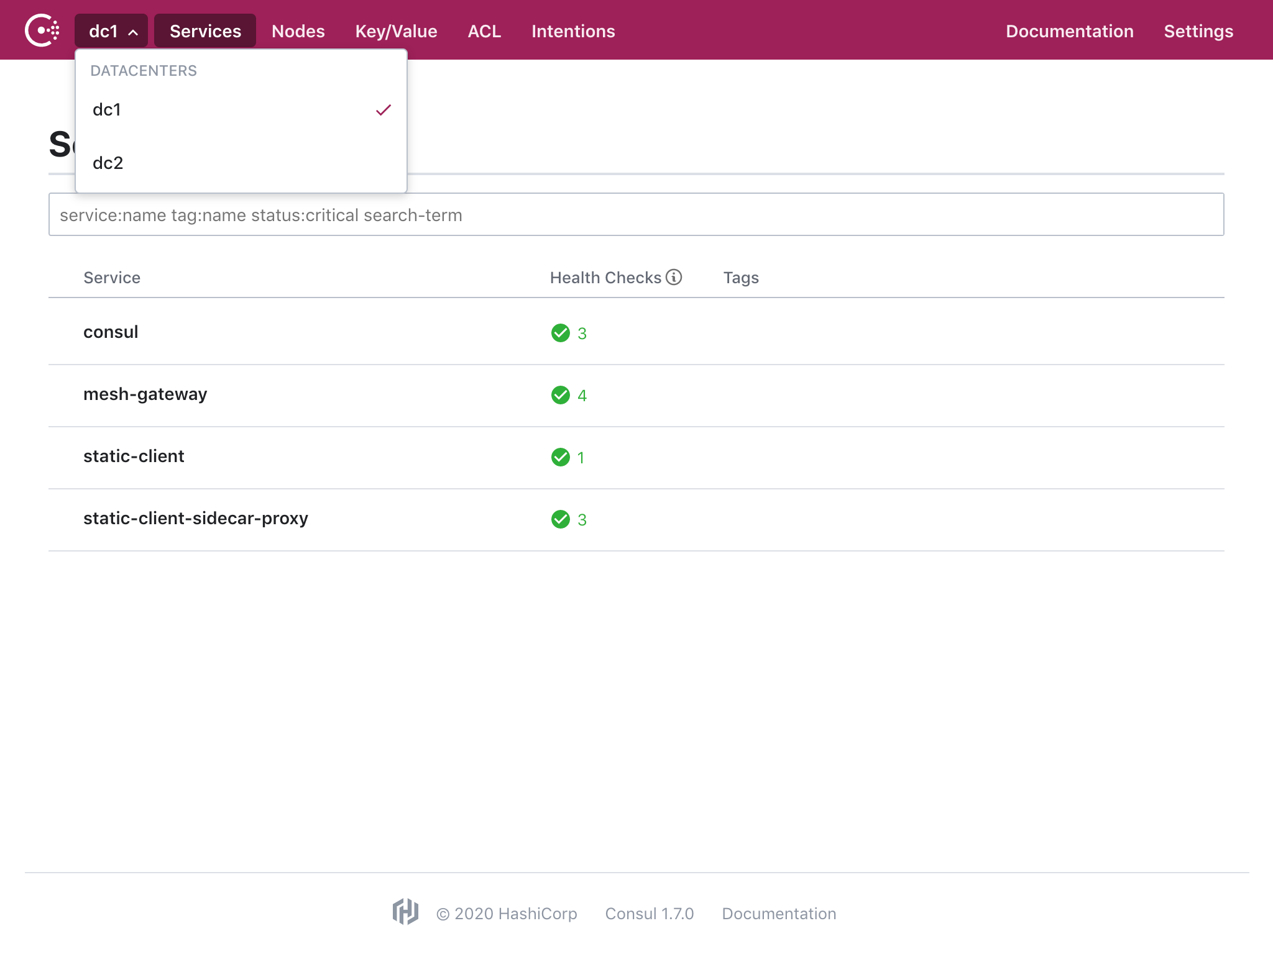Focus the service search input field
Image resolution: width=1273 pixels, height=954 pixels.
pos(635,215)
